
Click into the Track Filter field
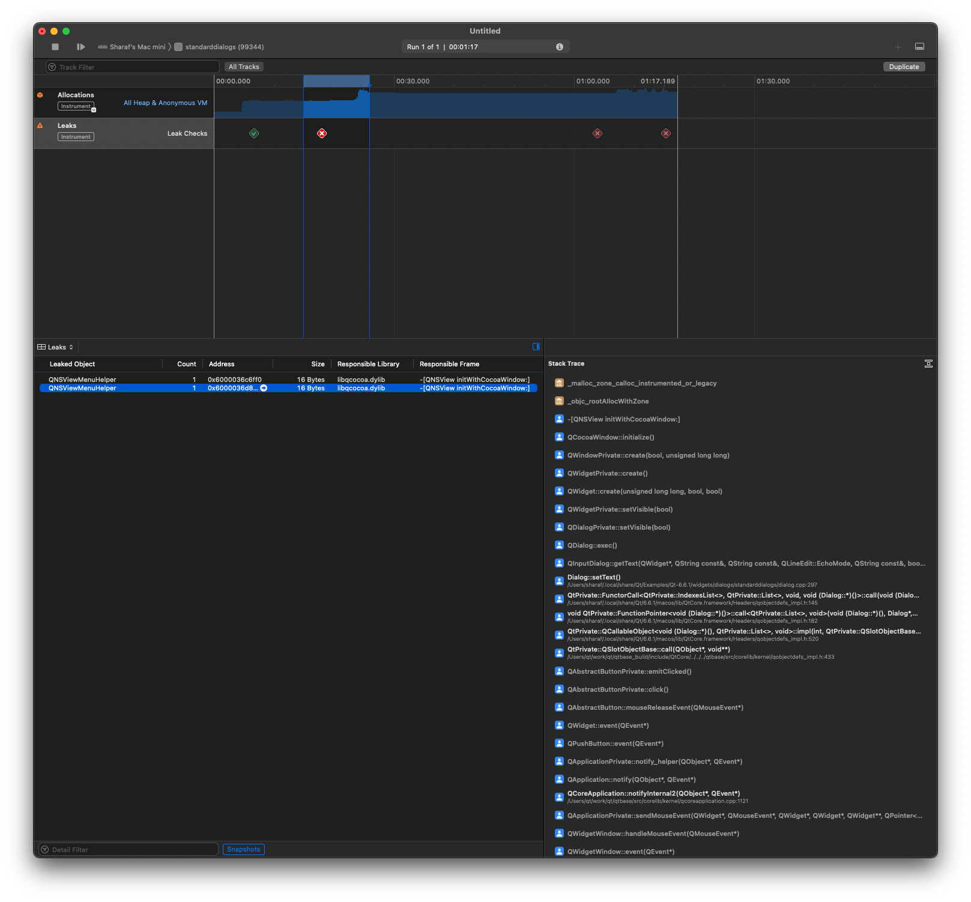[x=133, y=67]
